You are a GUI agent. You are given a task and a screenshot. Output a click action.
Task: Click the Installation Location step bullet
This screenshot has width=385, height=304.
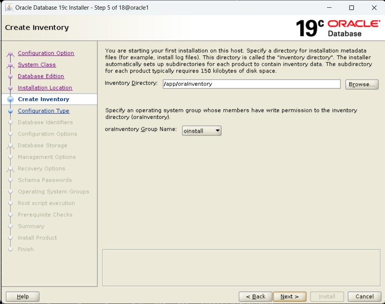click(x=11, y=88)
